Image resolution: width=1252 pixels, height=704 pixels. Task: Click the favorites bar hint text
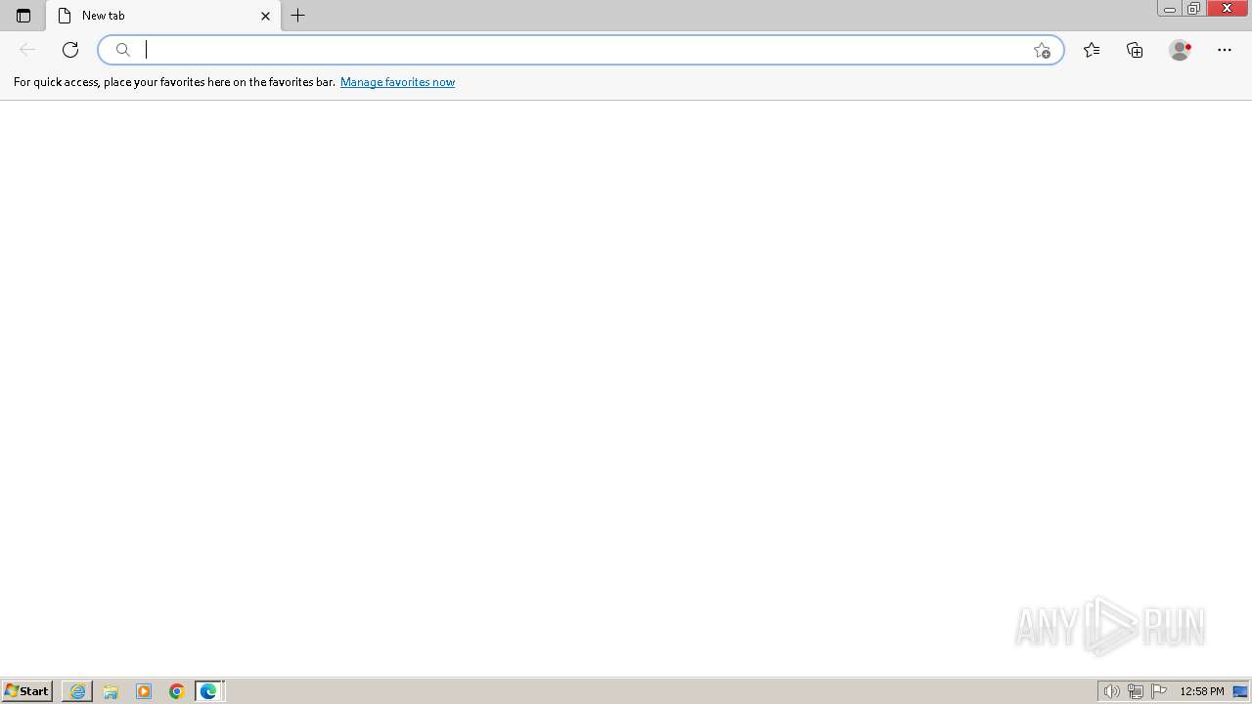click(x=174, y=82)
